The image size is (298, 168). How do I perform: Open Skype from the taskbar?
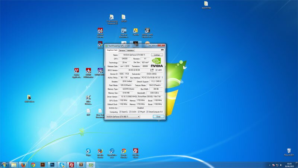[62, 165]
